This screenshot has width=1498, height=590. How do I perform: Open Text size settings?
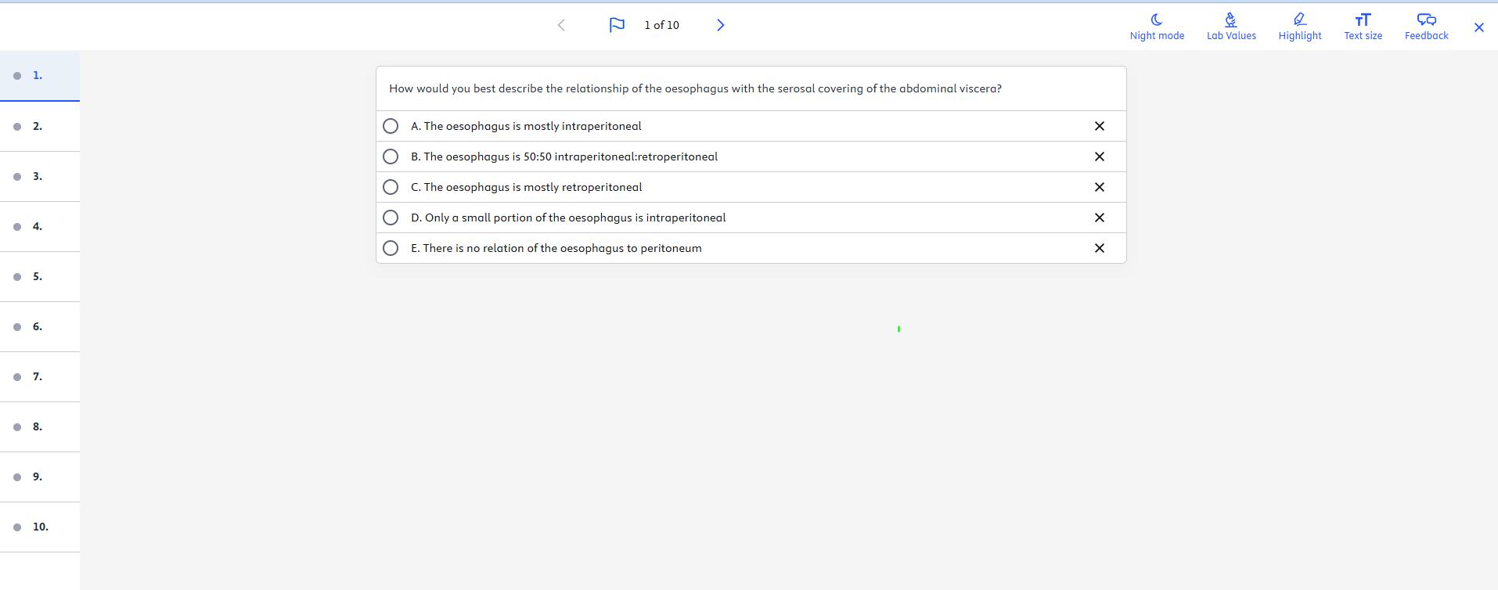pos(1363,20)
